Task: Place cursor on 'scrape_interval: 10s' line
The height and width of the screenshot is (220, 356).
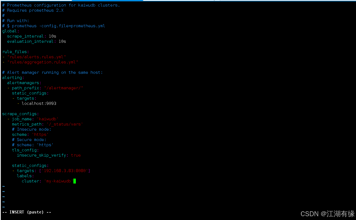Action: pyautogui.click(x=32, y=36)
